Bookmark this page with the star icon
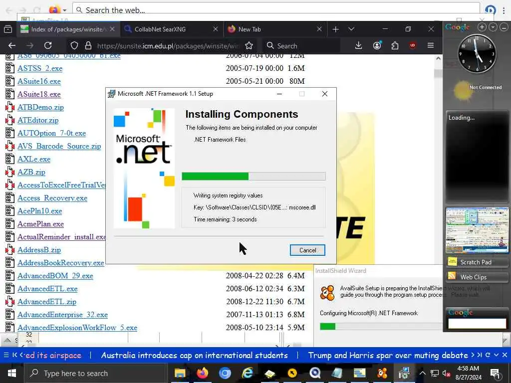 249,45
